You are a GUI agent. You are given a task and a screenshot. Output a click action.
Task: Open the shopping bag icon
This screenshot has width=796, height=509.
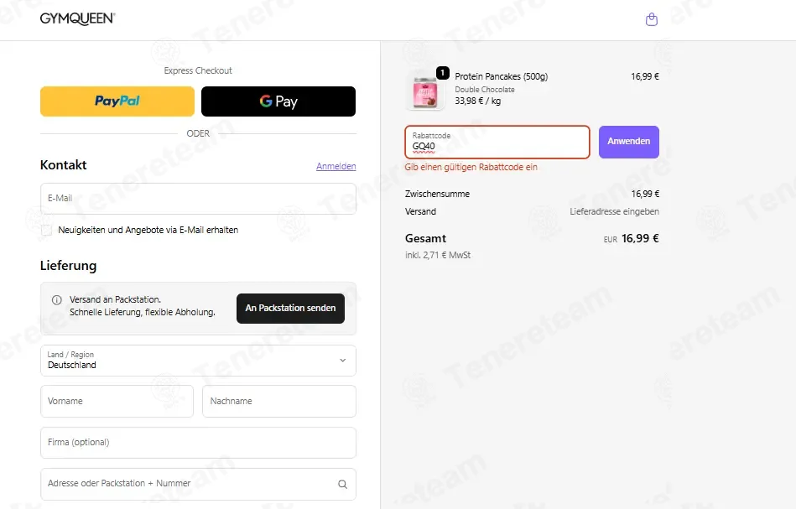pyautogui.click(x=652, y=20)
